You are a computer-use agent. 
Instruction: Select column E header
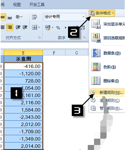(23, 53)
